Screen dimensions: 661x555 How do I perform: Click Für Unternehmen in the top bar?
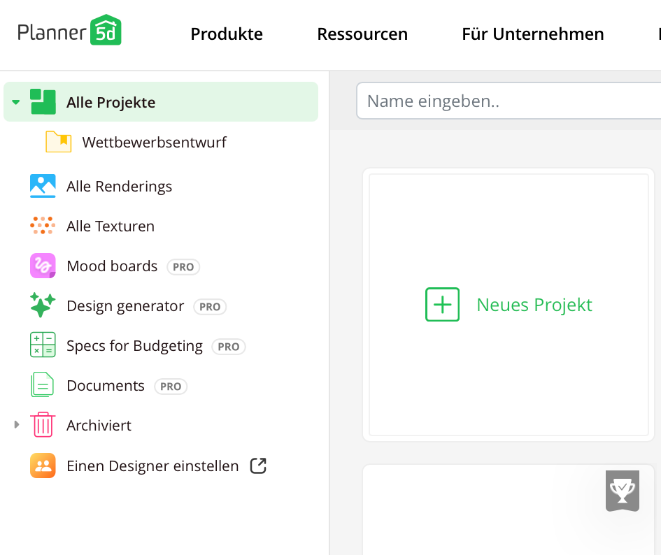coord(532,34)
